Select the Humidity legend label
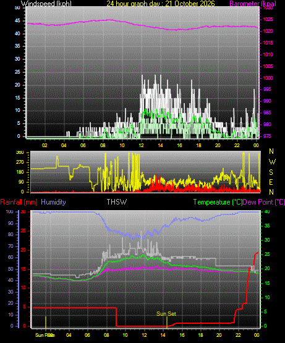285x343 pixels. pos(53,202)
